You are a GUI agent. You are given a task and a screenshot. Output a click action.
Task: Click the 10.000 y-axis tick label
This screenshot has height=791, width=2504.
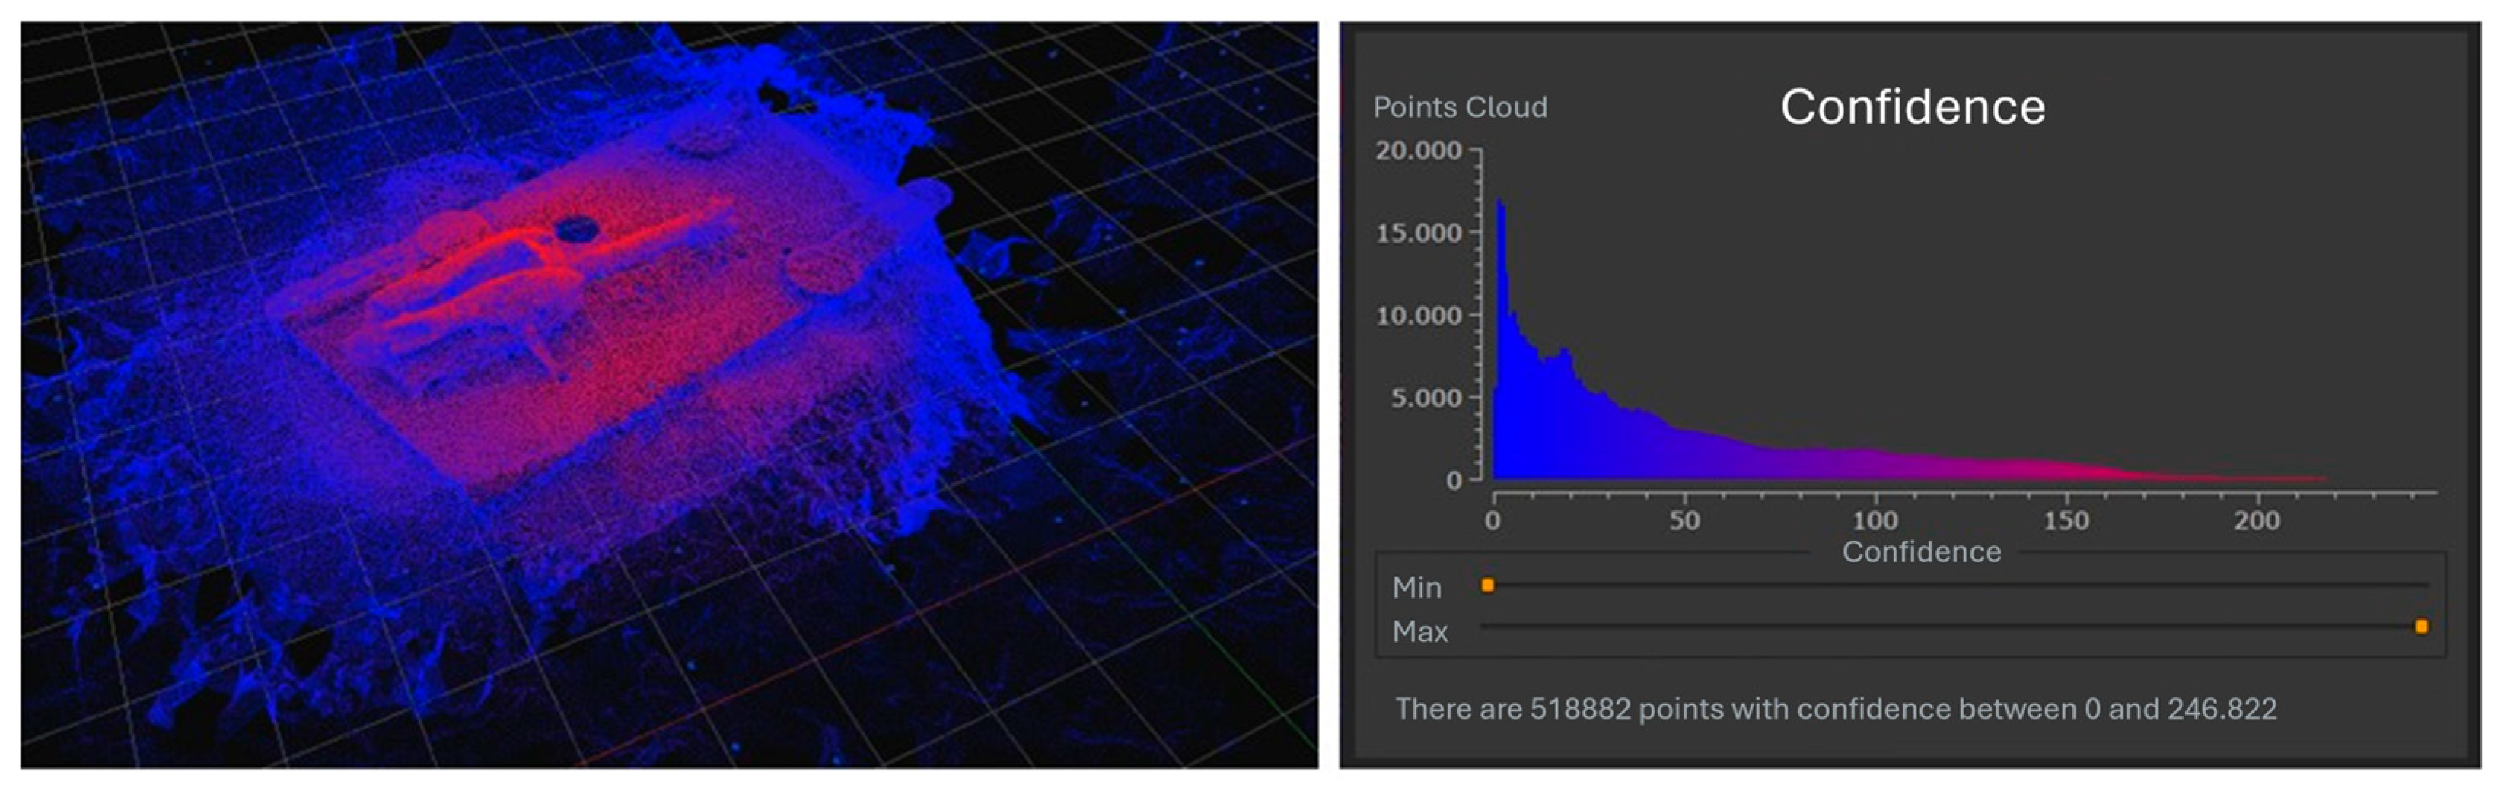(1418, 316)
